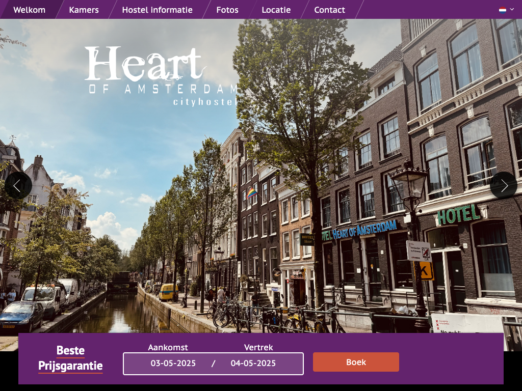Click the Aankomst label
The image size is (522, 391).
168,347
